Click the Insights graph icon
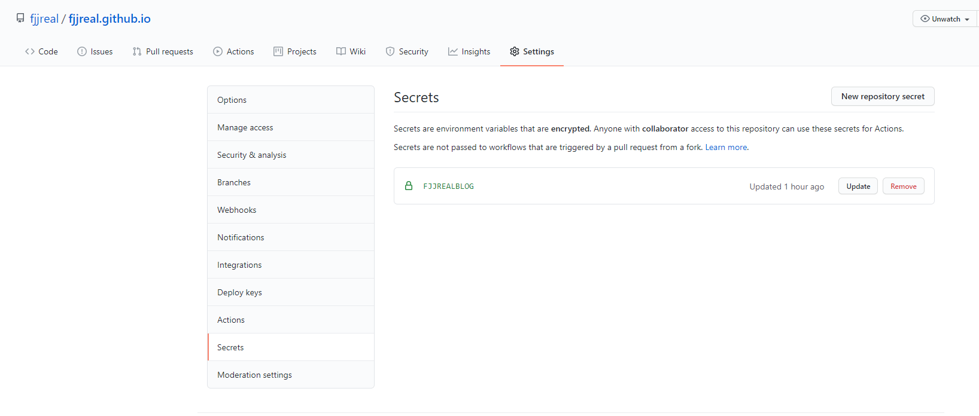979x416 pixels. point(453,51)
